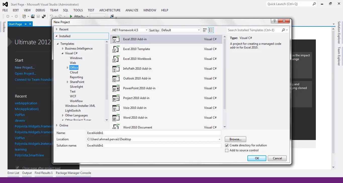This screenshot has width=343, height=183.
Task: Open recent project webApplication
Action: [26, 103]
